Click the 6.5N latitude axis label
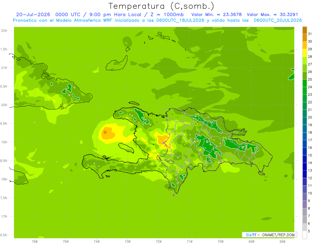The width and height of the screenshot is (317, 245). pos(4,235)
